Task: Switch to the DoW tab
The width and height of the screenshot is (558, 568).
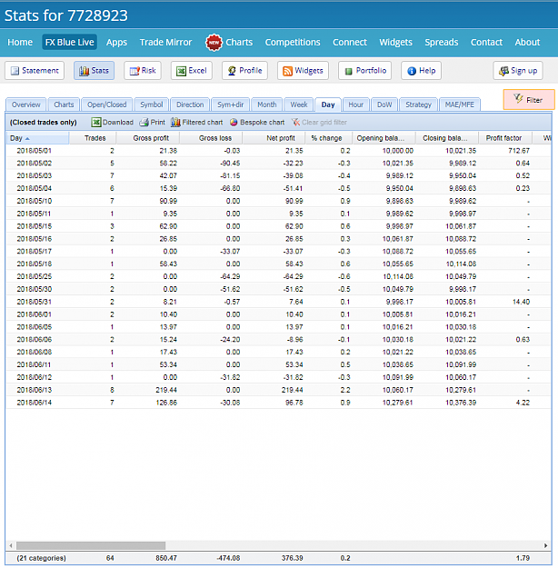Action: tap(384, 105)
